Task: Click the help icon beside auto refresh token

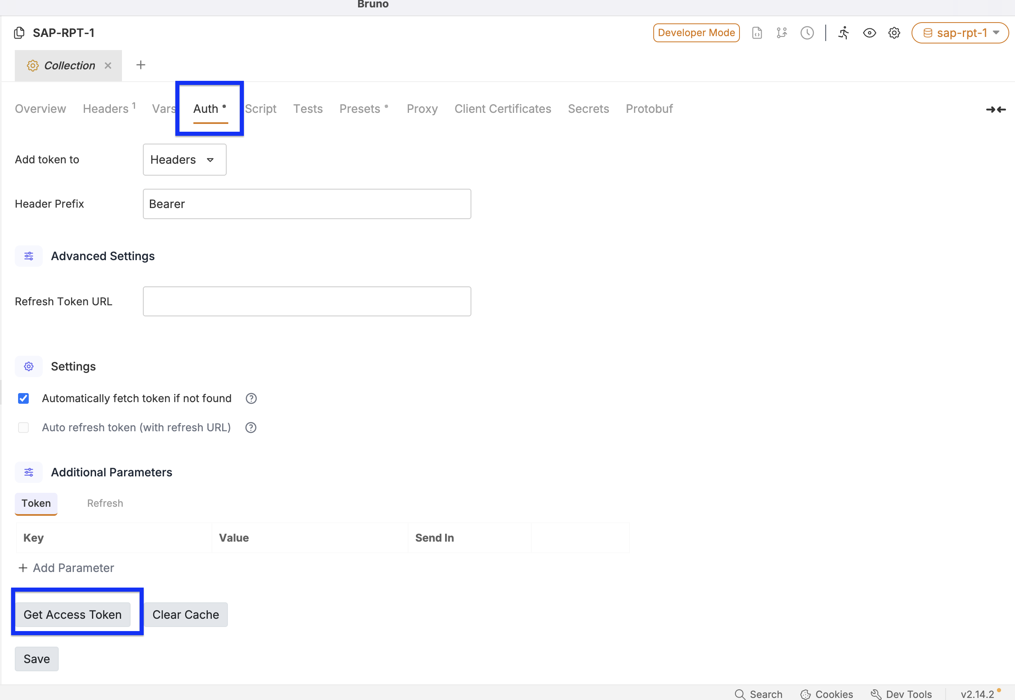Action: pos(250,427)
